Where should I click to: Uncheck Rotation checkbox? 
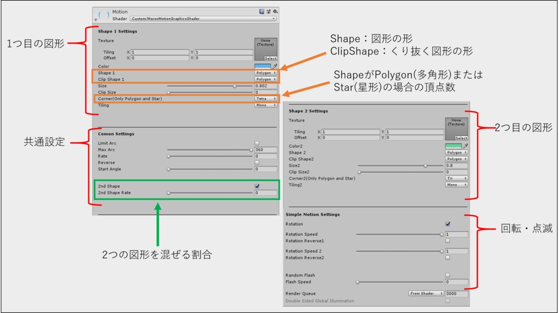click(448, 224)
